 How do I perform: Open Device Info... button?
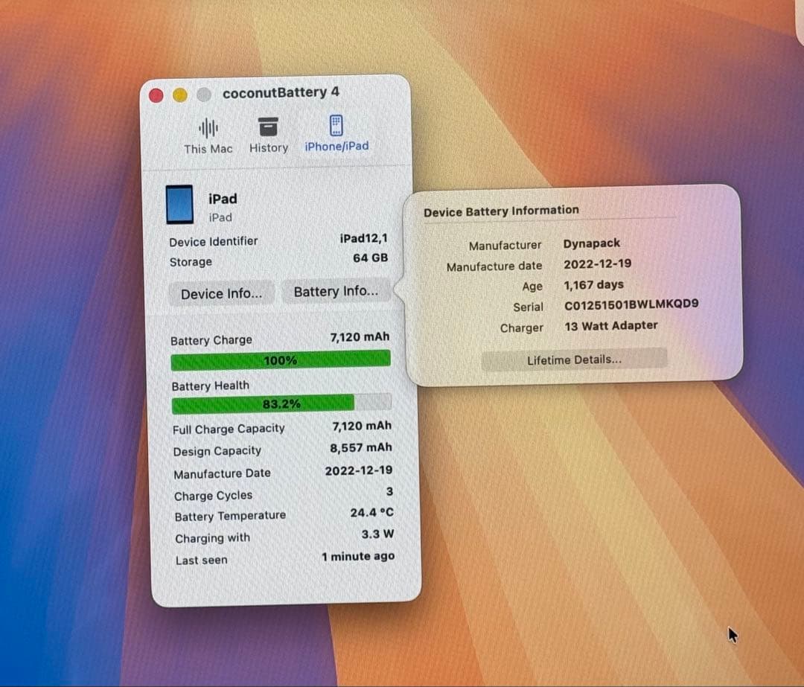point(222,294)
